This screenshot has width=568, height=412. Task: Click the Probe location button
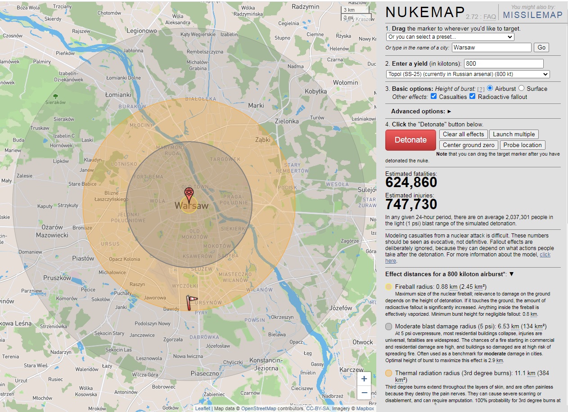[x=523, y=145]
